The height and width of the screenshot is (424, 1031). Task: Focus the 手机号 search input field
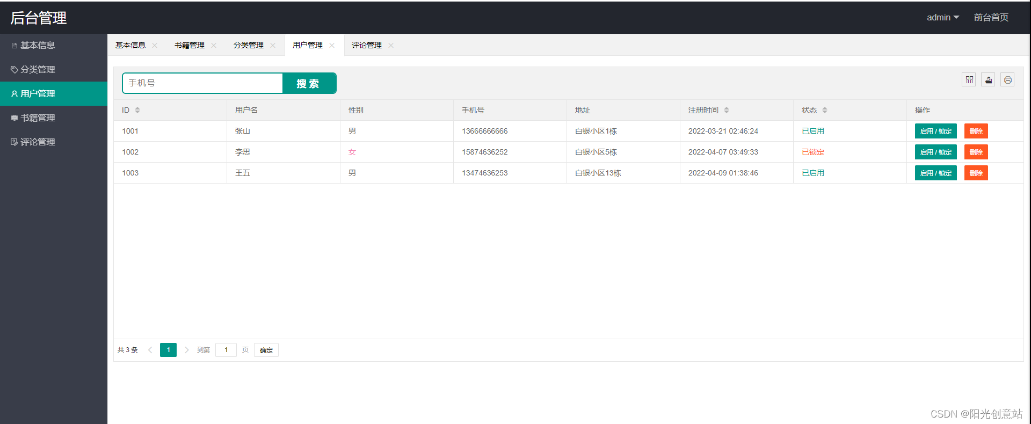pos(202,83)
